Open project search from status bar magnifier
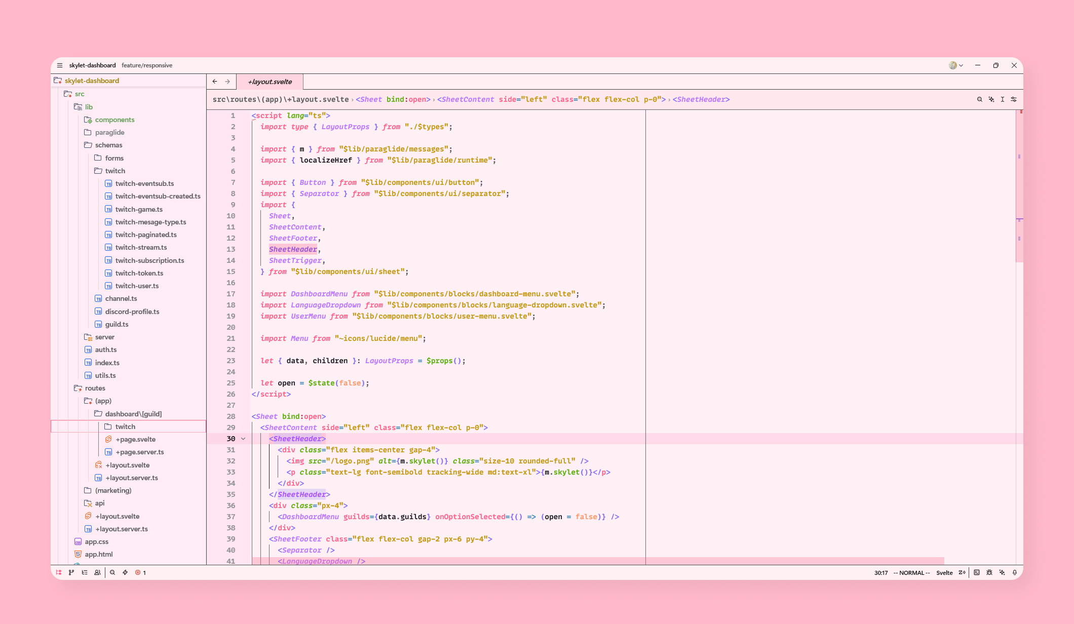 (112, 572)
